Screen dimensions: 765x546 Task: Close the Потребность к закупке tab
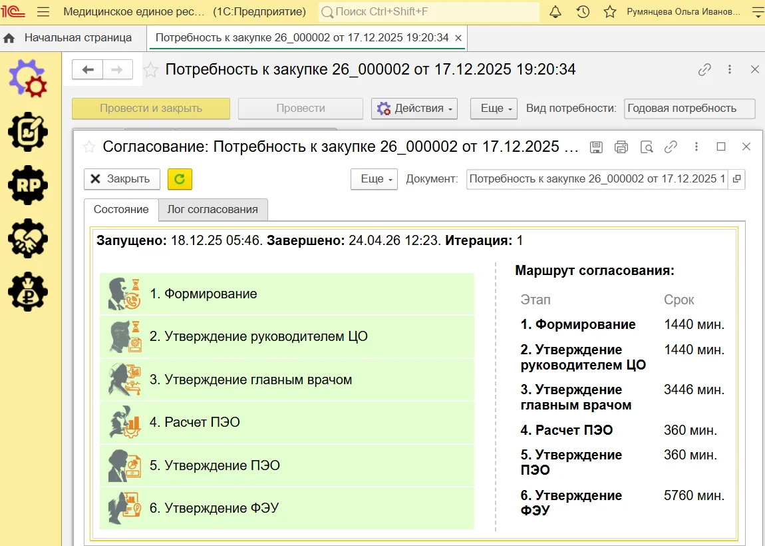tap(458, 38)
